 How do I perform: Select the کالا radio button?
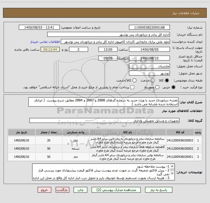167,80
